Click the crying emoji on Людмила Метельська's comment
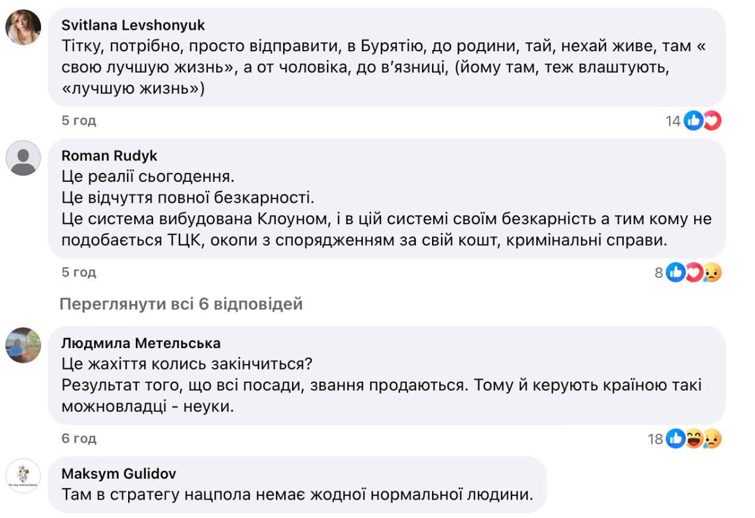 711,439
